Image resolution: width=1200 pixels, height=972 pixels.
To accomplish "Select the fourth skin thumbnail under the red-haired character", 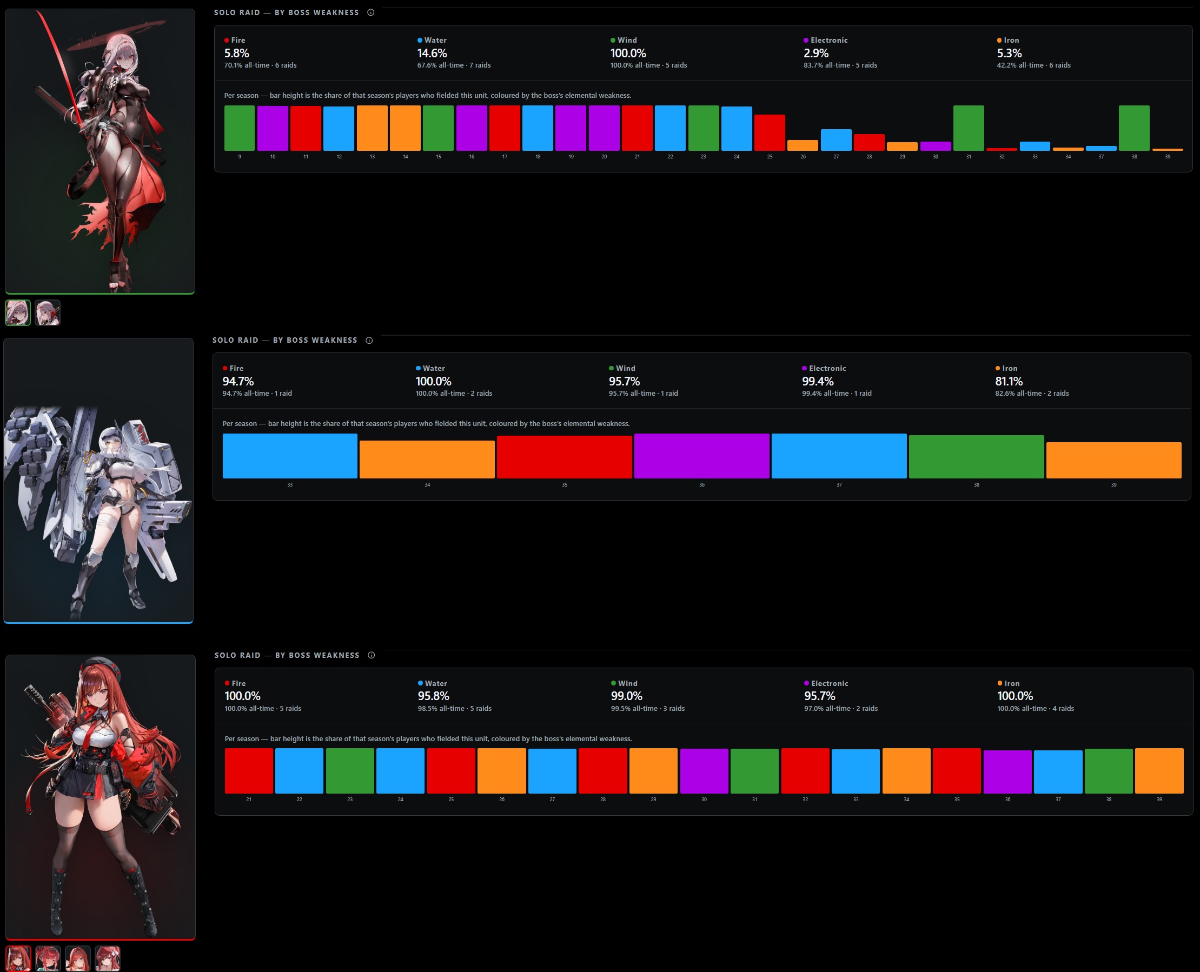I will tap(108, 958).
